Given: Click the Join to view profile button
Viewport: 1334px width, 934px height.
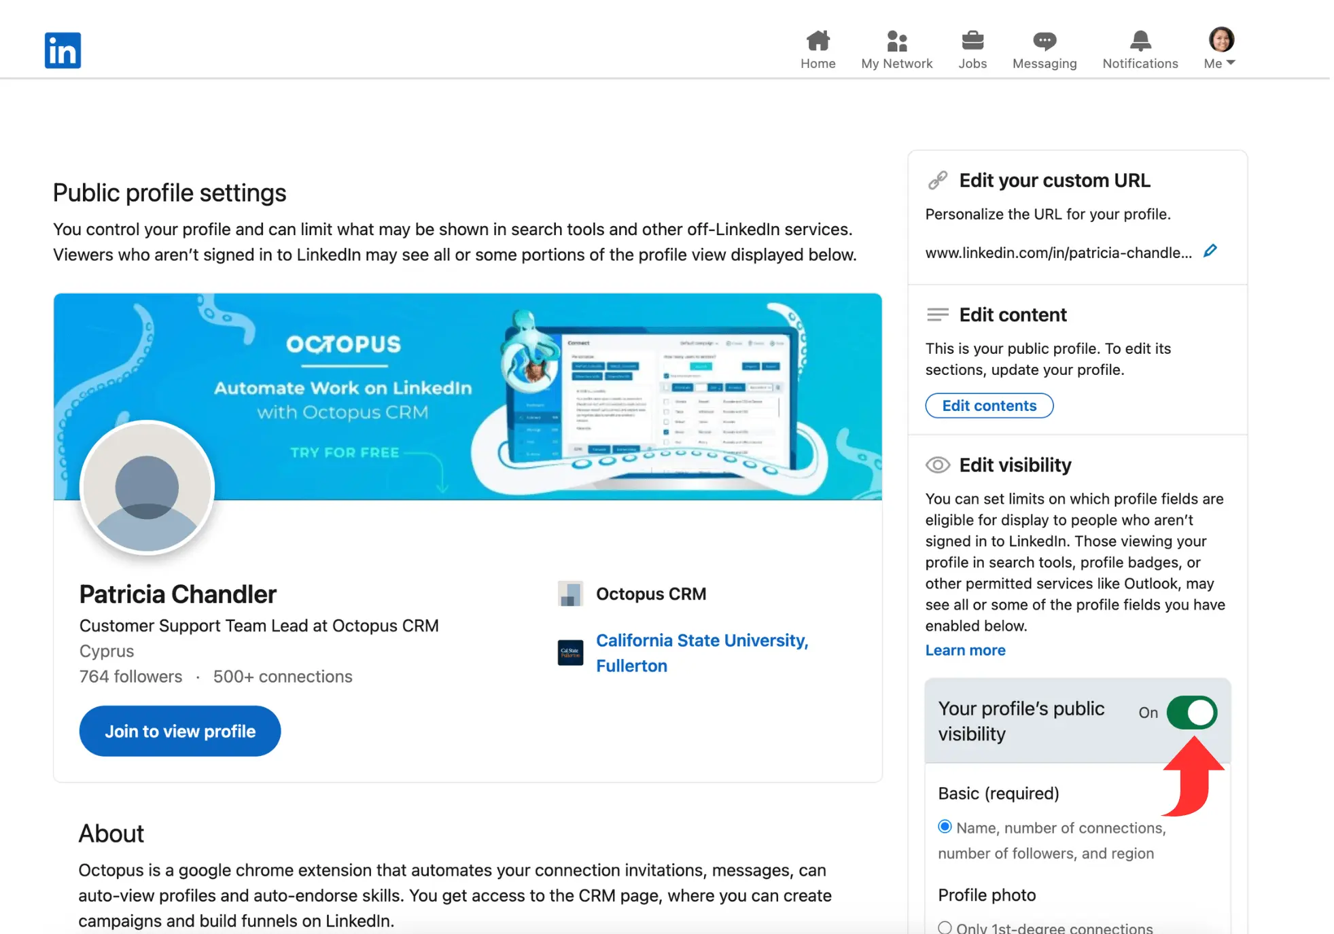Looking at the screenshot, I should (179, 731).
